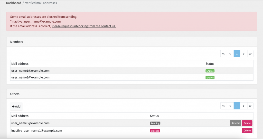Go to first page in Members pagination
This screenshot has height=139, width=263.
coord(223,54)
